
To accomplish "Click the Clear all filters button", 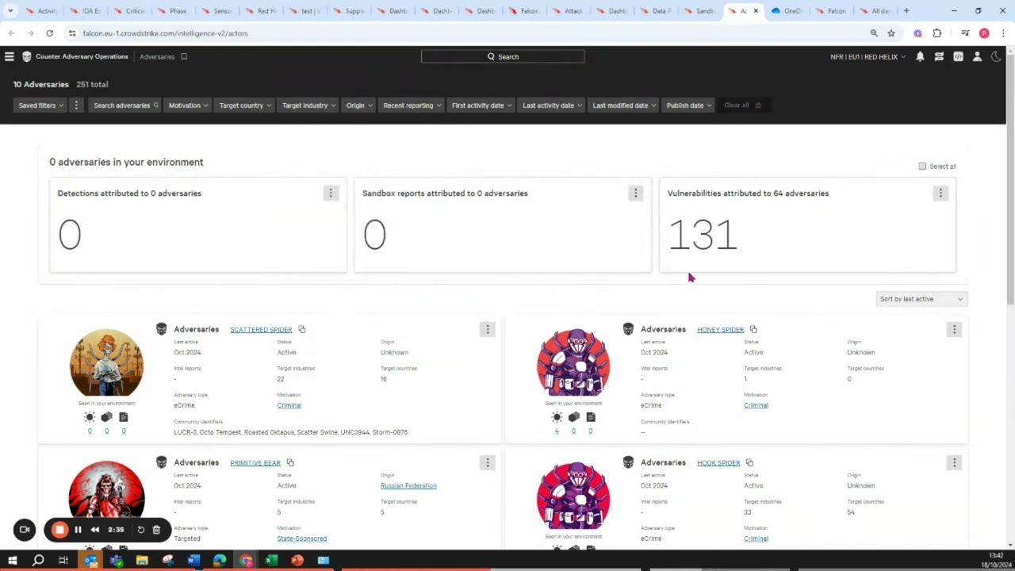I will point(742,105).
